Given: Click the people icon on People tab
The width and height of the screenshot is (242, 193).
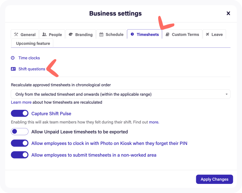Looking at the screenshot, I should coord(44,34).
